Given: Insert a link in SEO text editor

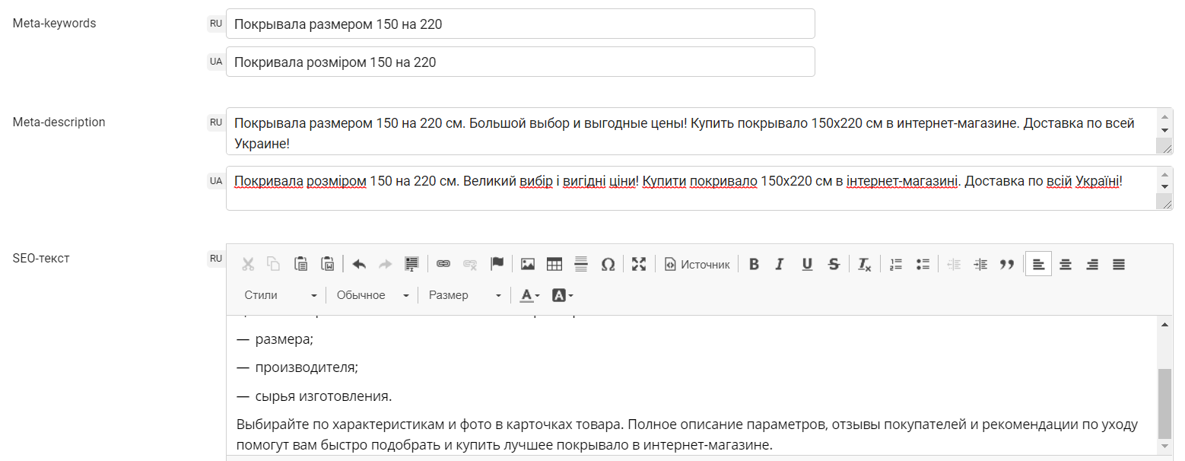Looking at the screenshot, I should click(x=443, y=265).
